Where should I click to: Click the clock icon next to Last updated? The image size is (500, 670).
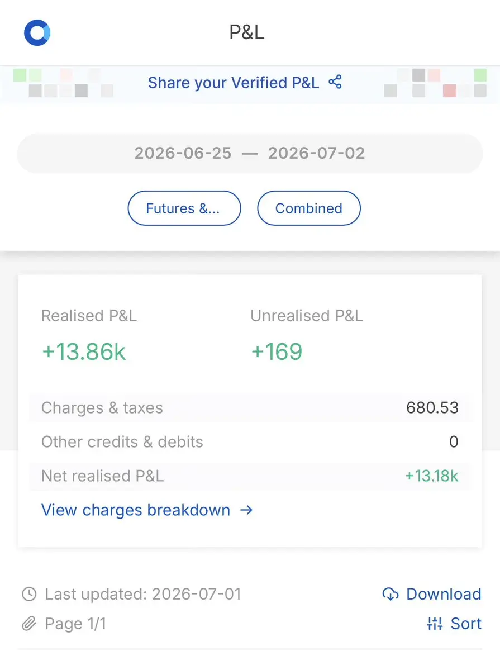[x=29, y=594]
